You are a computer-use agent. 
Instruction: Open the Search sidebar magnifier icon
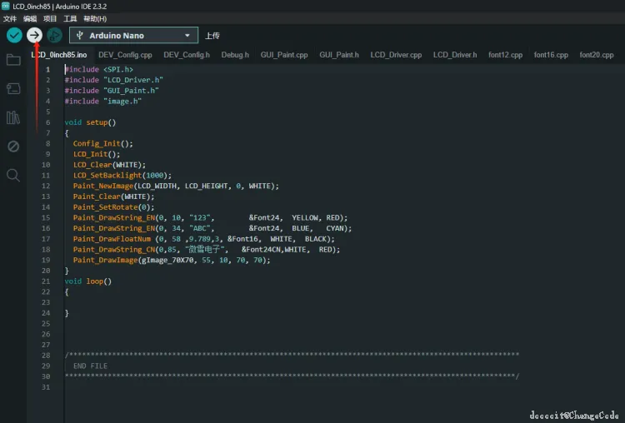(13, 176)
